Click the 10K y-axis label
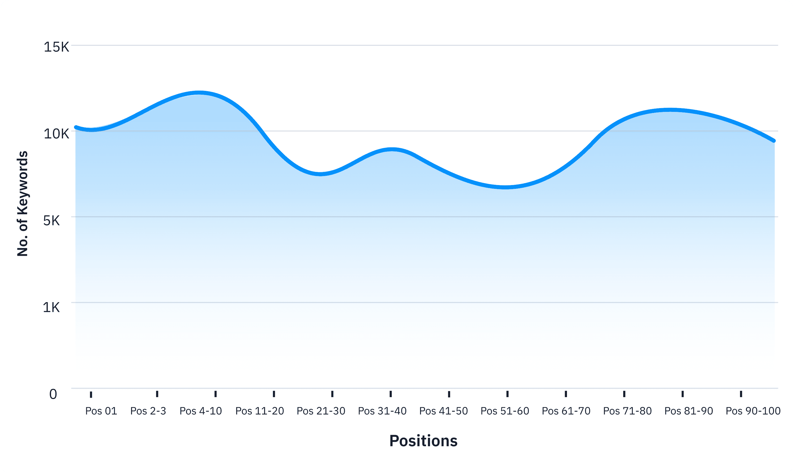 tap(57, 134)
